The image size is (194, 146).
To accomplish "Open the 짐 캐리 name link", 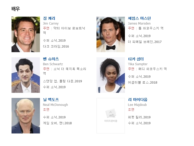I will (49, 18).
